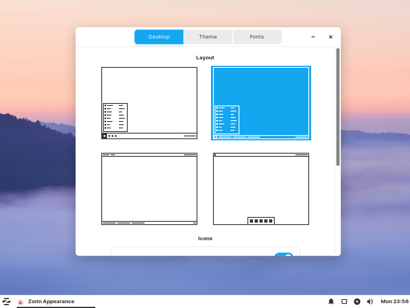Click the "Layout" section heading
This screenshot has width=410, height=308.
[205, 58]
